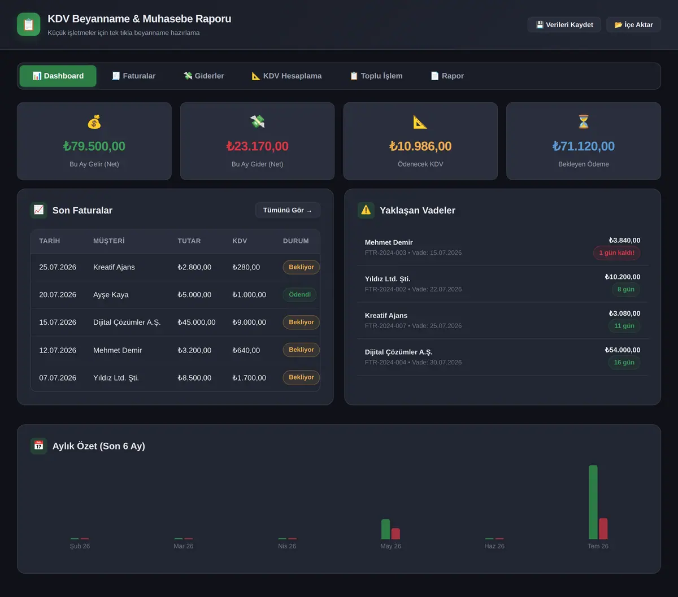Open the KDV Hesaplama tab
This screenshot has height=597, width=678.
coord(286,76)
